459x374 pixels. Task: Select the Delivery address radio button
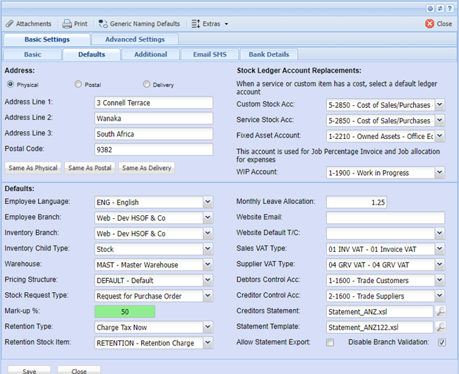coord(146,85)
